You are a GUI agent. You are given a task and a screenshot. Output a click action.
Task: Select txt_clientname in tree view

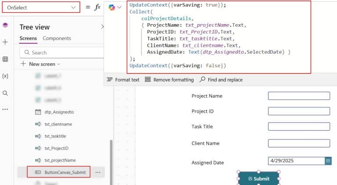pyautogui.click(x=58, y=124)
